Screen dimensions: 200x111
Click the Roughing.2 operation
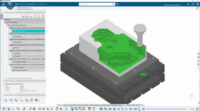coord(19,42)
